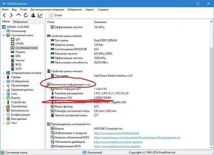Click the DirectX Xbox icon
The width and height of the screenshot is (214, 155).
[x=8, y=98]
